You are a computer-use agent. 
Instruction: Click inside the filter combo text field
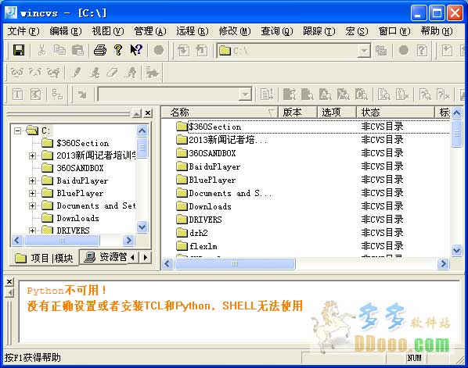pyautogui.click(x=168, y=95)
